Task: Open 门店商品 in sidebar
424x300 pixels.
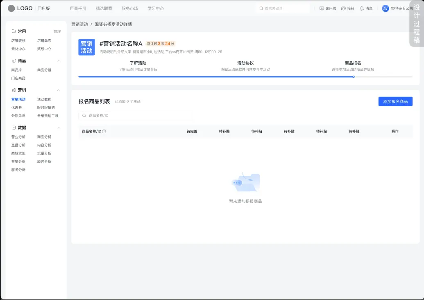Action: click(x=18, y=78)
